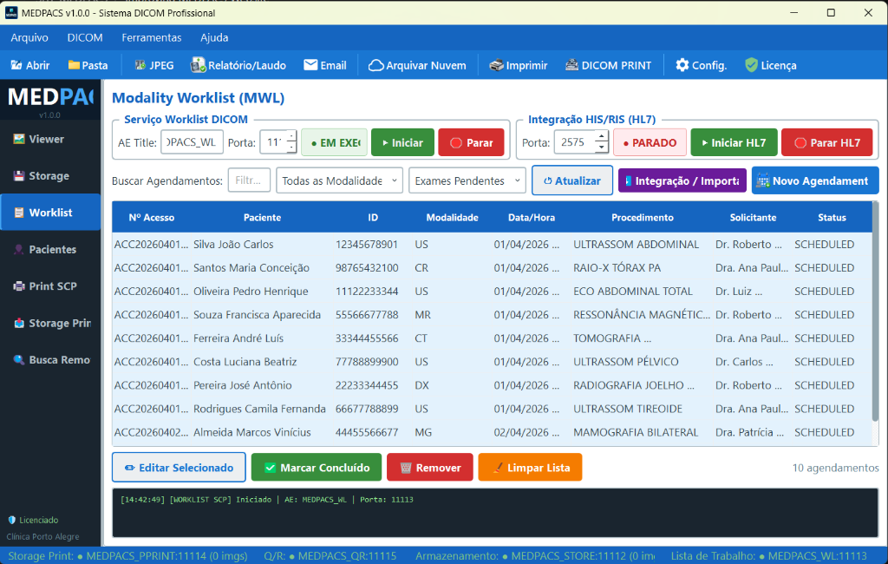Expand Todas as Modalidades dropdown
Viewport: 888px width, 564px height.
[339, 180]
